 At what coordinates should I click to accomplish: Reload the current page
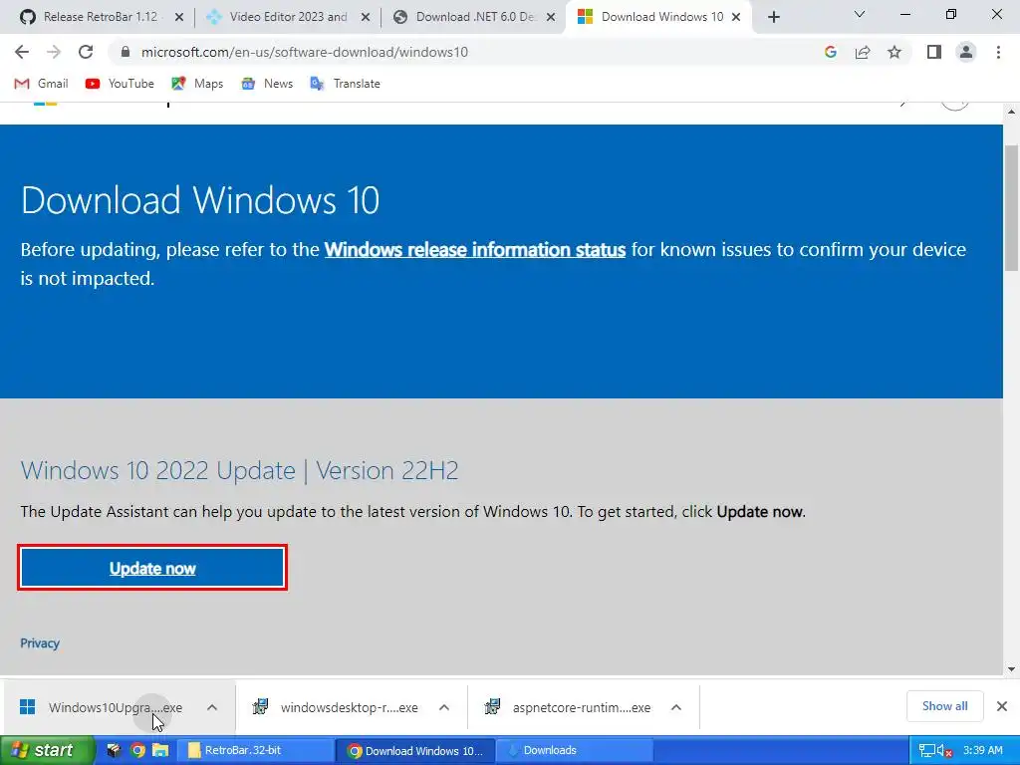coord(86,52)
